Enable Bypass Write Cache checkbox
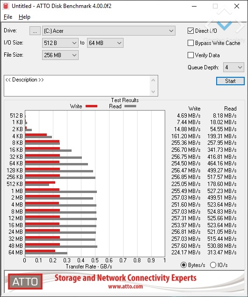 point(190,43)
